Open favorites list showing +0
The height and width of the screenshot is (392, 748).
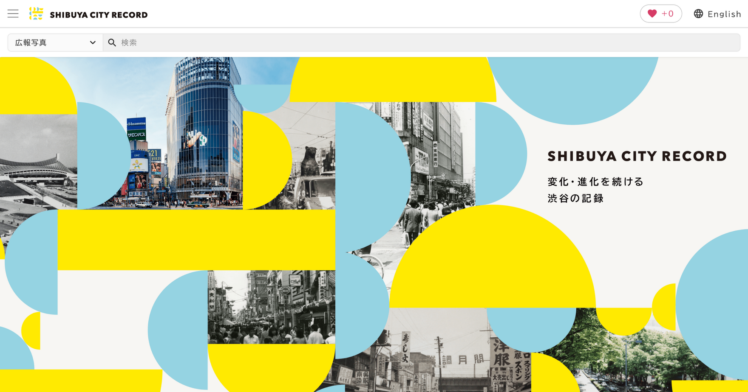[x=661, y=14]
